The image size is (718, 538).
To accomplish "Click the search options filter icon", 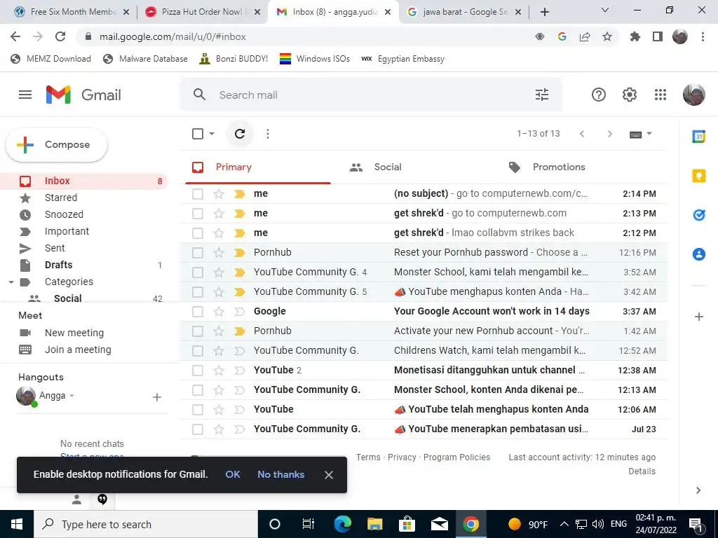I will 542,95.
